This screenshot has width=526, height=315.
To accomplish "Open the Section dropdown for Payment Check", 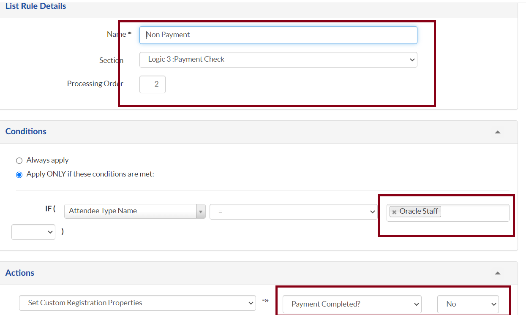I will click(x=278, y=60).
